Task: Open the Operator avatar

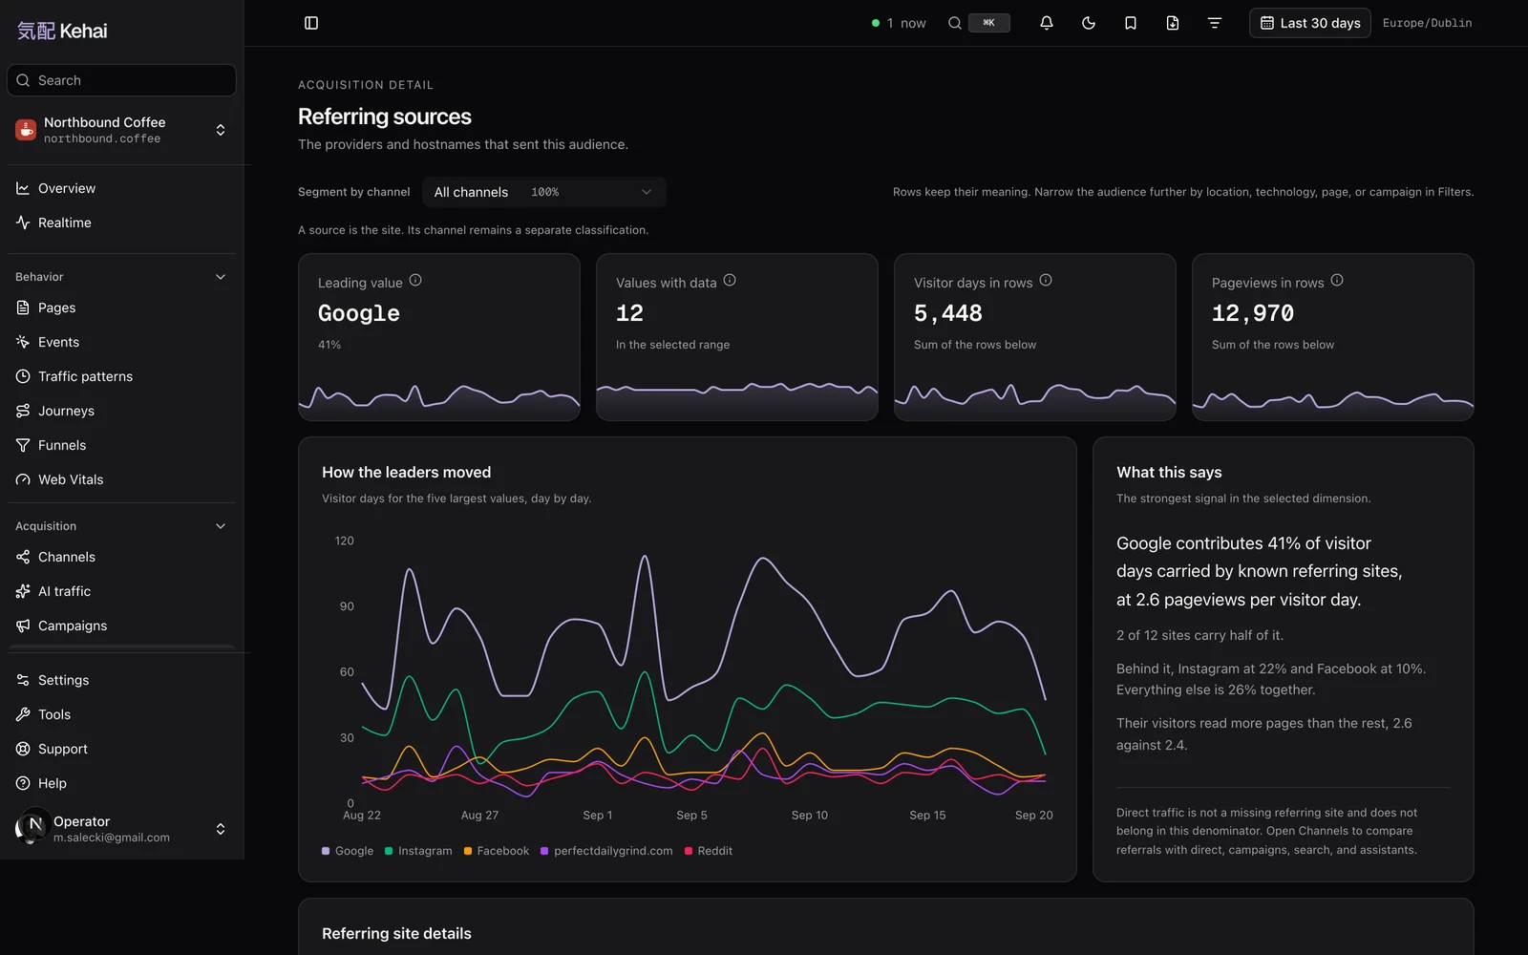Action: pyautogui.click(x=32, y=827)
